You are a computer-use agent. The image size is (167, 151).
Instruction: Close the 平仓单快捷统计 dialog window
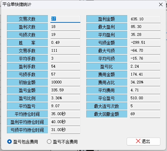click(x=161, y=4)
